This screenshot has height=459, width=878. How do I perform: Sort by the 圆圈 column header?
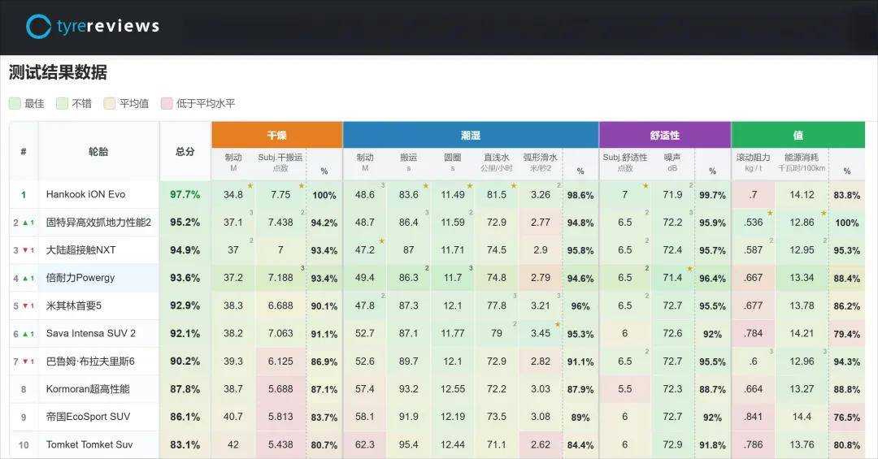click(x=453, y=163)
